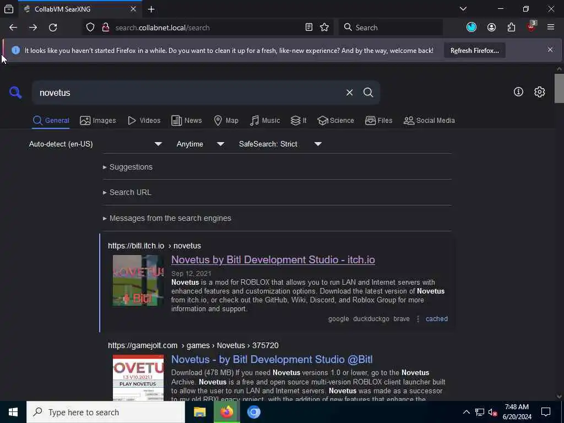Click the page vertical scrollbar thumb
Viewport: 564px width, 423px height.
[559, 88]
